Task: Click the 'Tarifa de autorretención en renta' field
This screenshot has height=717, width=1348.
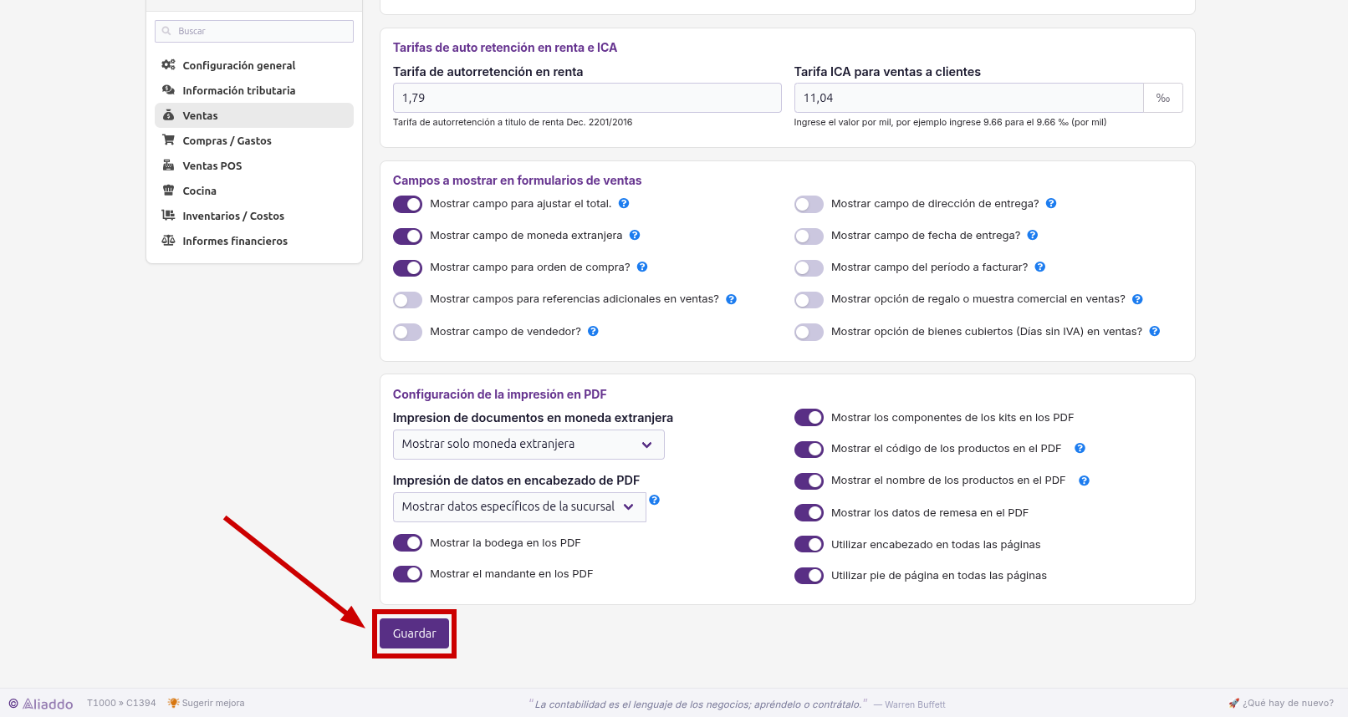Action: [587, 98]
